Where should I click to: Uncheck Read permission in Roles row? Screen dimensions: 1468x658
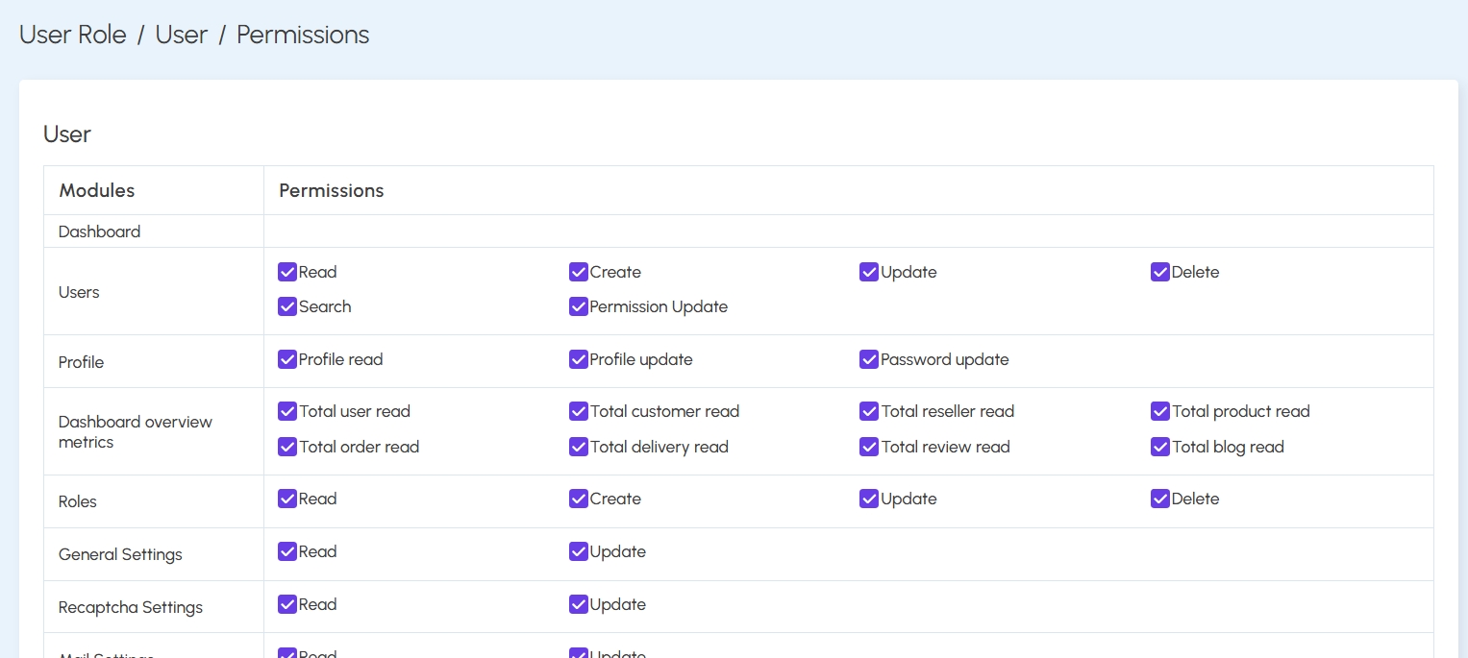pyautogui.click(x=287, y=499)
